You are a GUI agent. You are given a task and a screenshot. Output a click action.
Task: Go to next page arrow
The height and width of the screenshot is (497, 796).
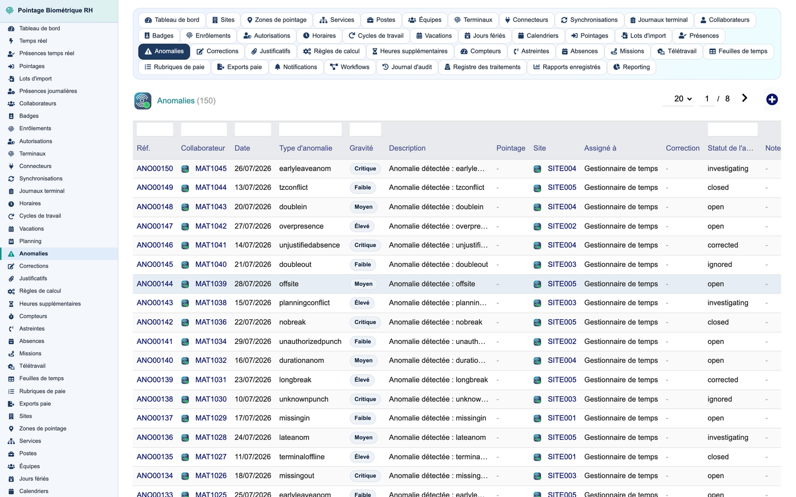tap(744, 98)
